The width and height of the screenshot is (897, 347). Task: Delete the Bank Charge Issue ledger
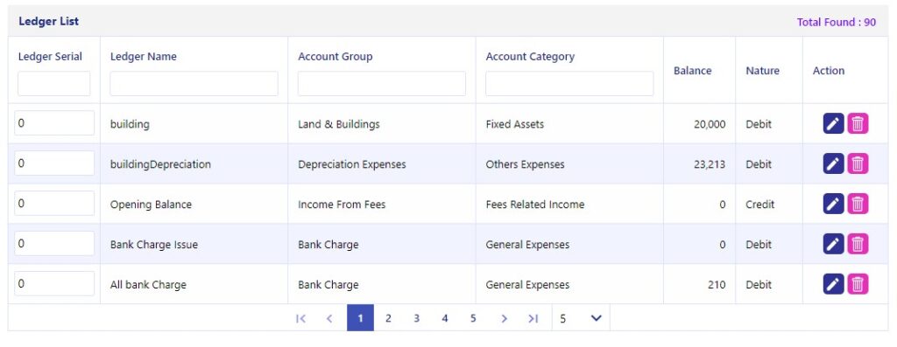click(x=858, y=244)
